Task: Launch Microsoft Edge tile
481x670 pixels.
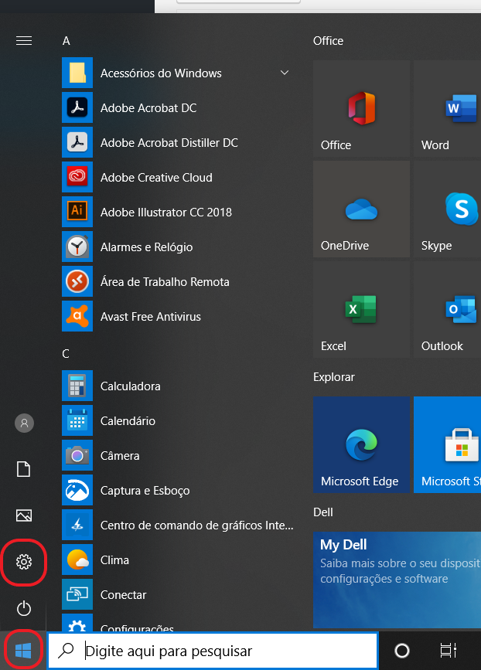Action: (361, 446)
